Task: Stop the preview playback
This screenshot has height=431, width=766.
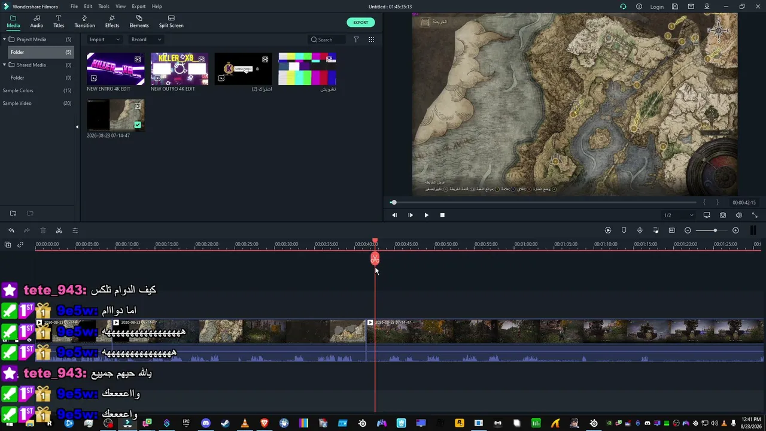Action: point(442,215)
